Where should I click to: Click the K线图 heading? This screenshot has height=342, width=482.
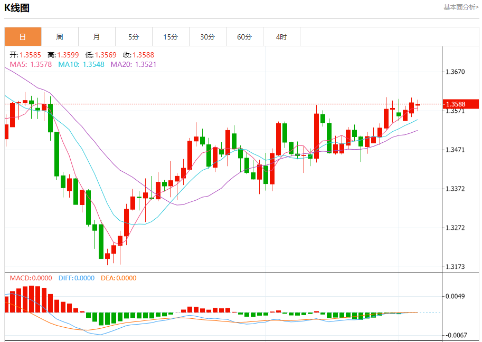click(17, 8)
